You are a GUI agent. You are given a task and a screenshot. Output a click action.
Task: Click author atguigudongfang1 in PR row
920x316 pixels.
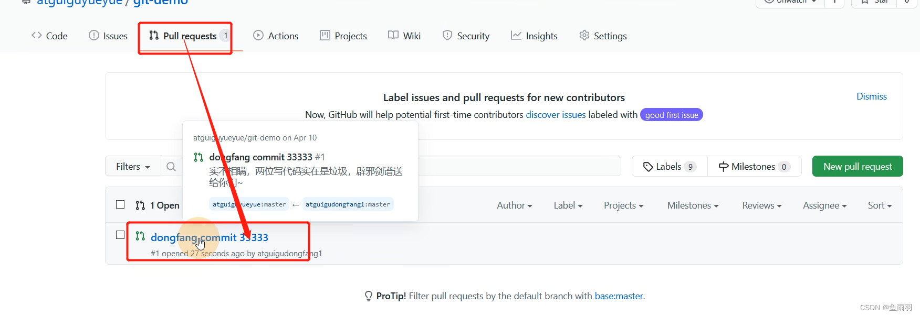(290, 254)
